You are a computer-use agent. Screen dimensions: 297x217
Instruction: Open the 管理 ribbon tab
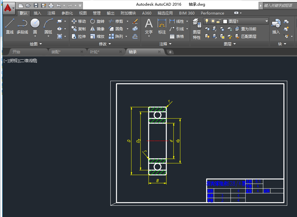(97, 13)
